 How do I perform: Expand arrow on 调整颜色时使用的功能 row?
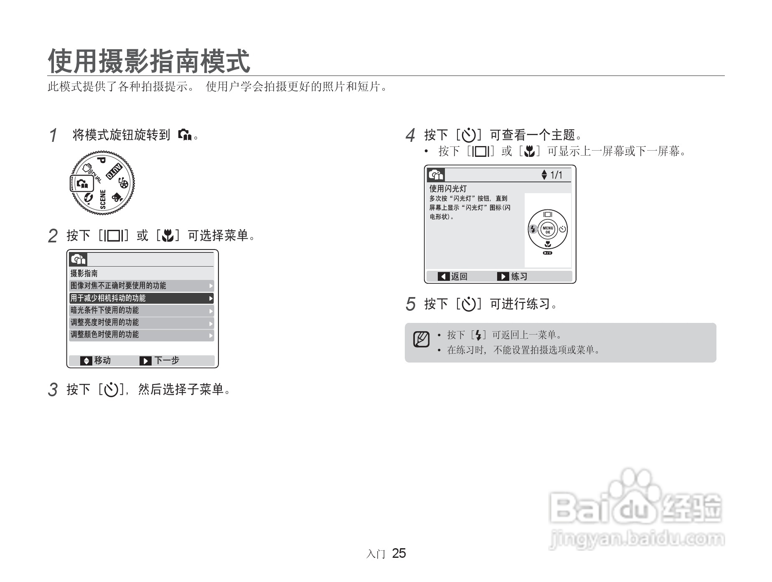point(211,335)
